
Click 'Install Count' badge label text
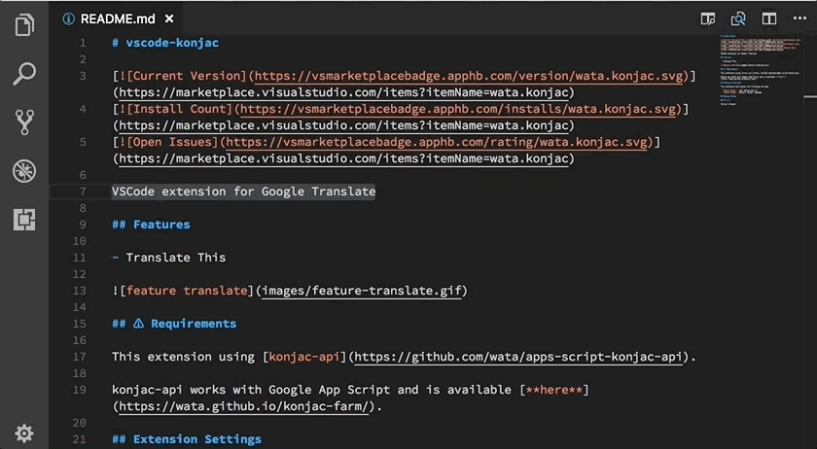click(179, 109)
